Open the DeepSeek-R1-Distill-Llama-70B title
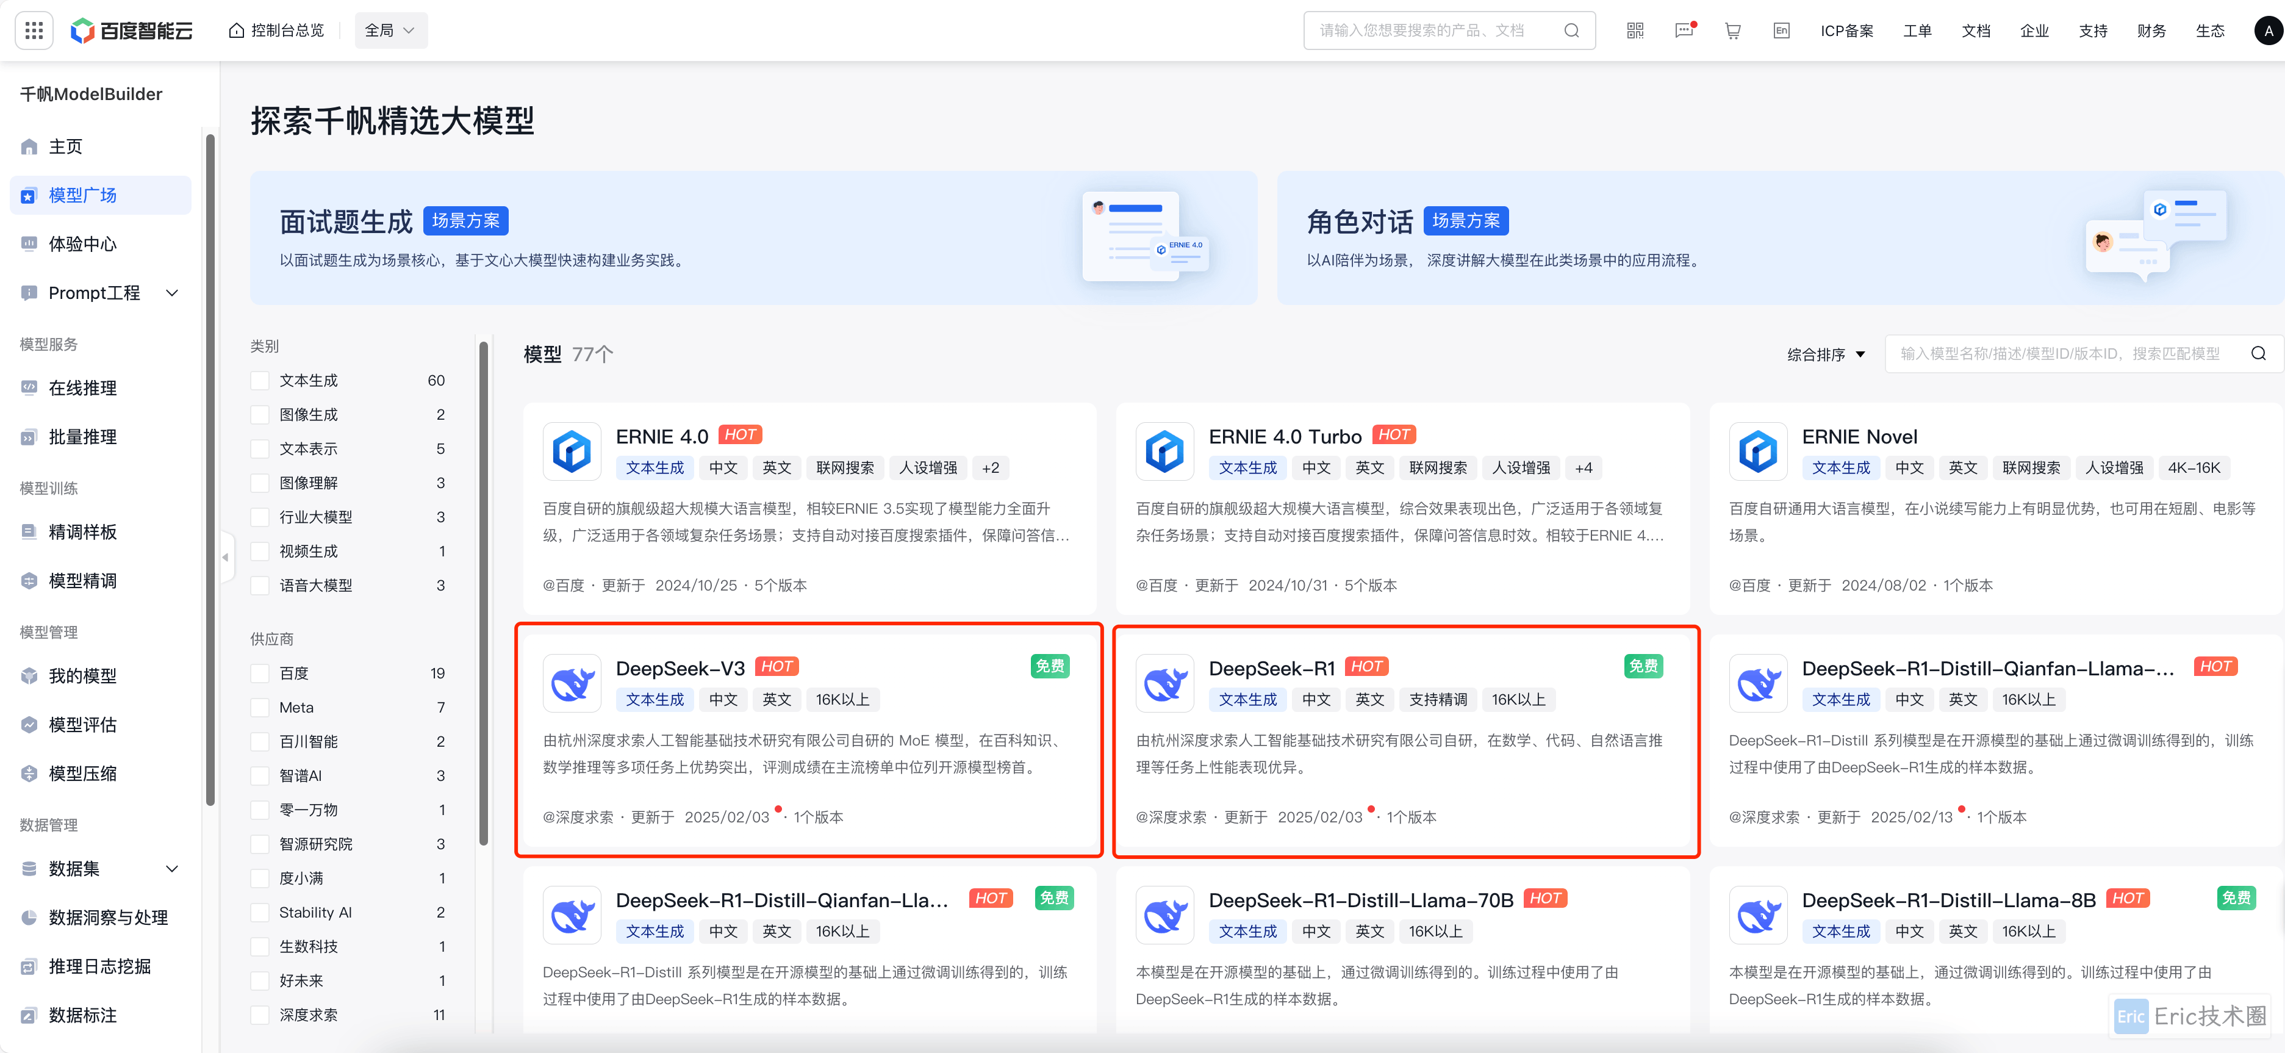The height and width of the screenshot is (1053, 2285). [x=1361, y=899]
